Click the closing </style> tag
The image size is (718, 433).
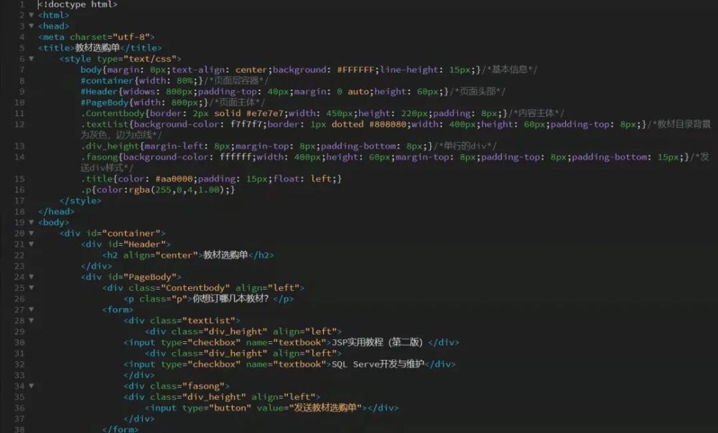click(x=80, y=201)
